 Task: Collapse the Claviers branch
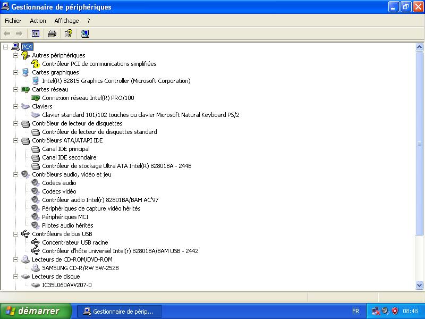[16, 106]
